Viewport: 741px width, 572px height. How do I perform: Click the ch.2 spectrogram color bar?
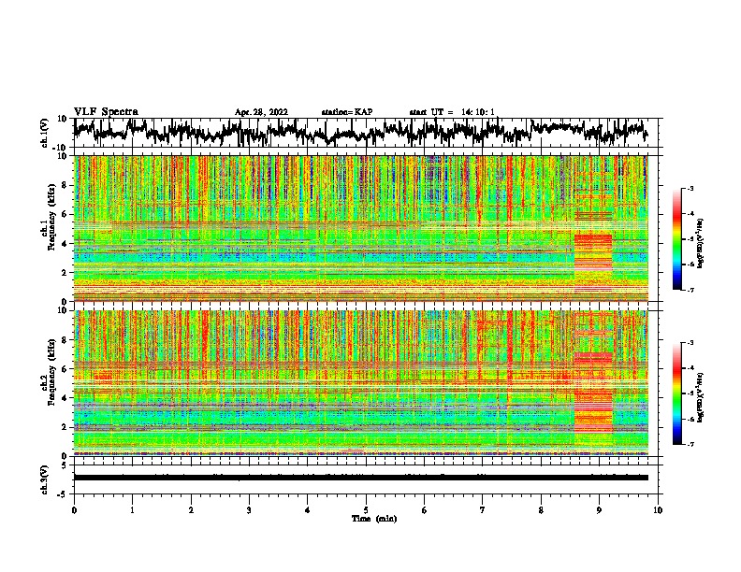coord(677,393)
